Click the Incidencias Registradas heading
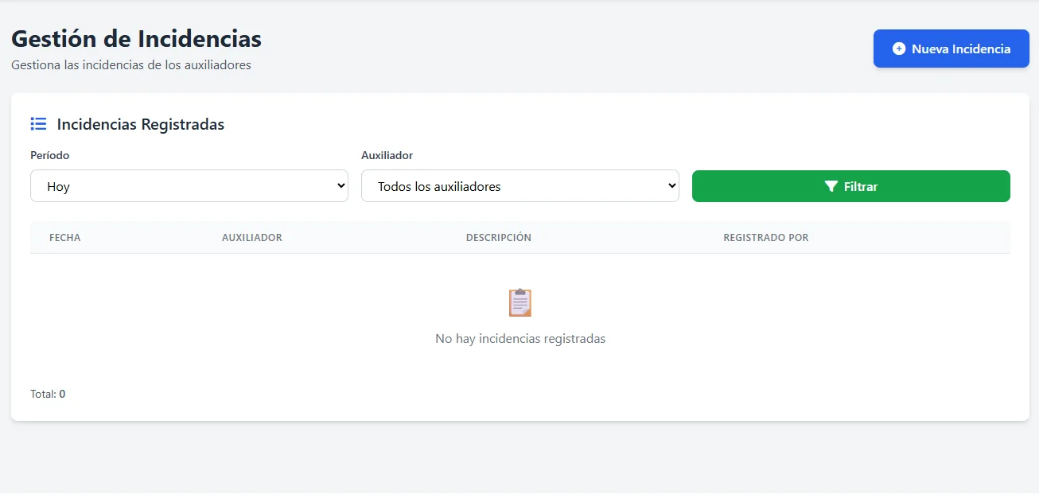 click(141, 124)
